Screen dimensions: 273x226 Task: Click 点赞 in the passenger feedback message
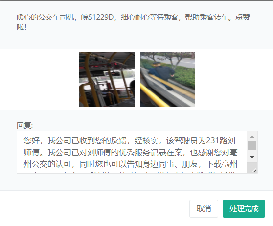[243, 17]
